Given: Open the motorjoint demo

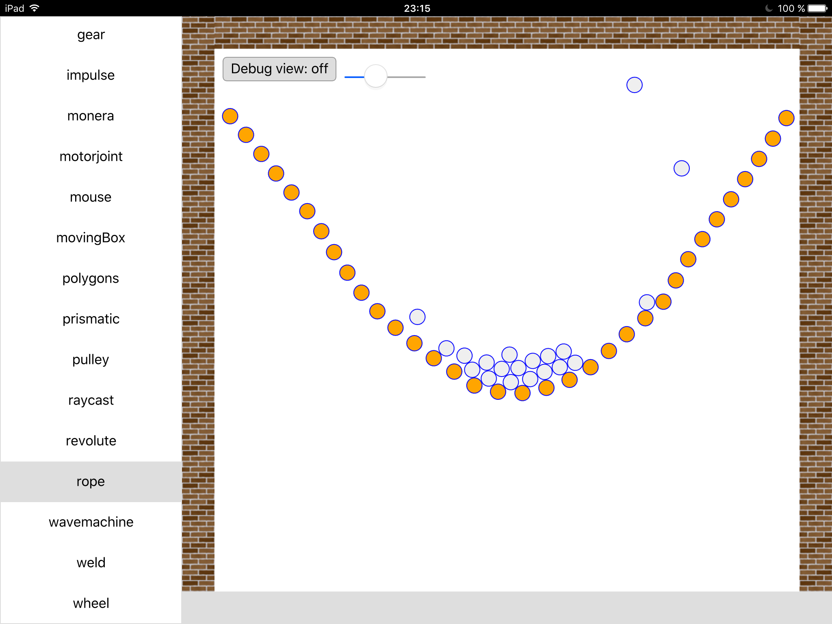Looking at the screenshot, I should [x=91, y=157].
